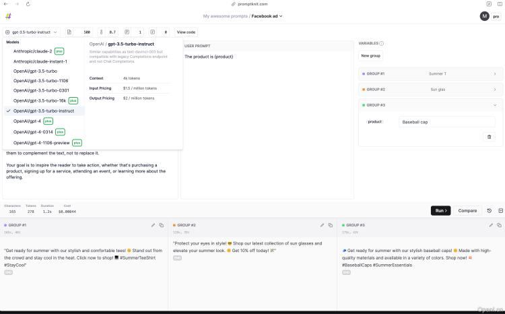
Task: Click the edit pencil on Group #1 result
Action: (153, 225)
